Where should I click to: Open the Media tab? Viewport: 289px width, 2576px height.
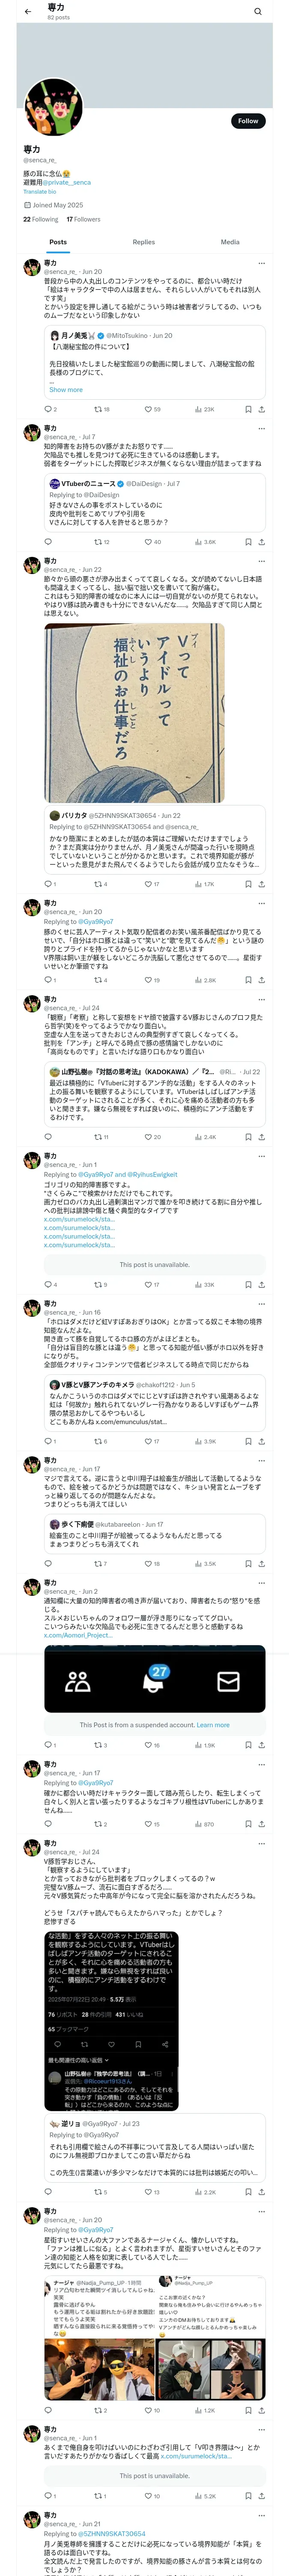230,242
